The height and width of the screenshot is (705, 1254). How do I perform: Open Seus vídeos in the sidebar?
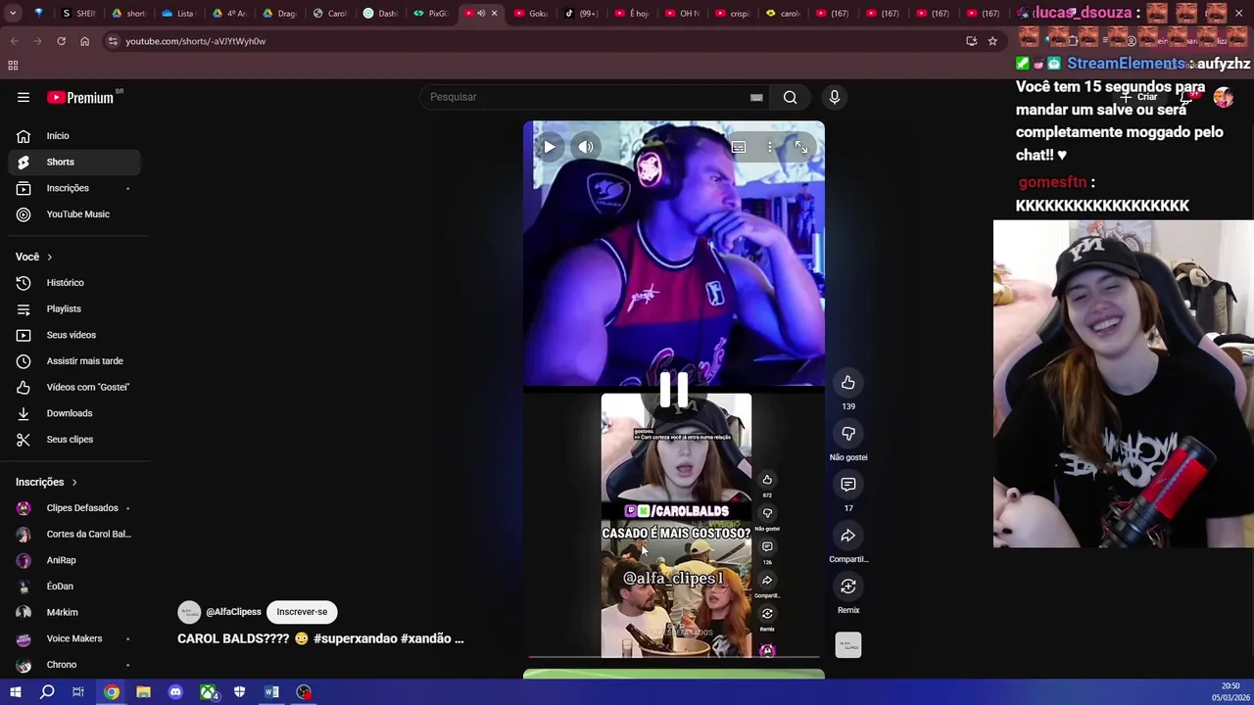pos(73,335)
